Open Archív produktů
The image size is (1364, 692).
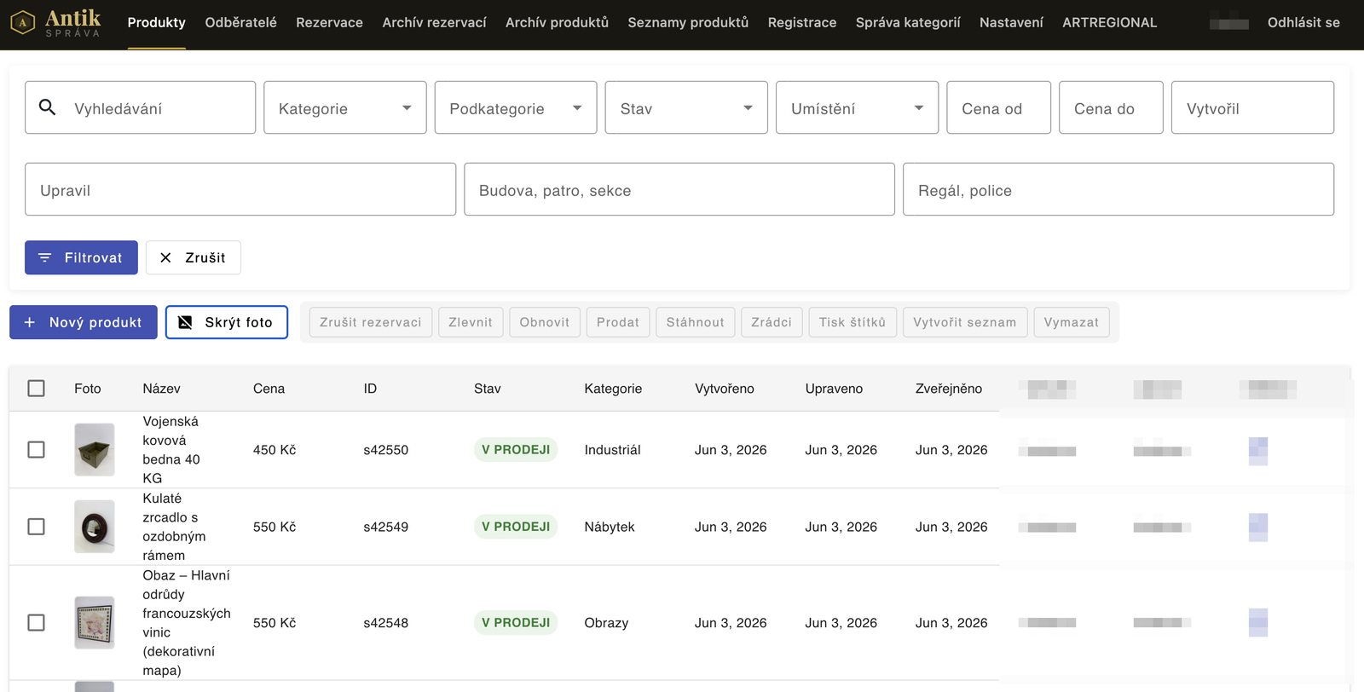tap(557, 23)
